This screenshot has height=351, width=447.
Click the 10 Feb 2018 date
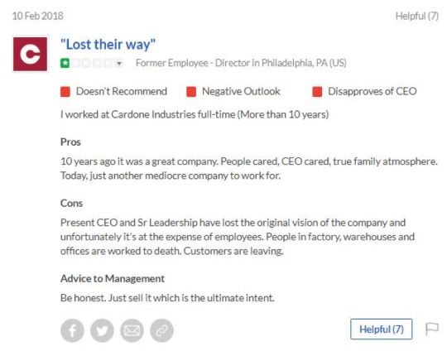click(37, 16)
